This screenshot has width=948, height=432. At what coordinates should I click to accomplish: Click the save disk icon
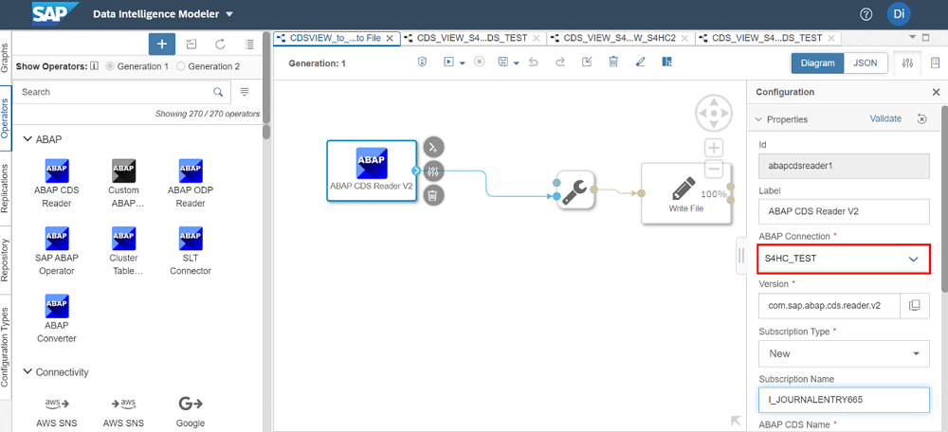click(502, 62)
